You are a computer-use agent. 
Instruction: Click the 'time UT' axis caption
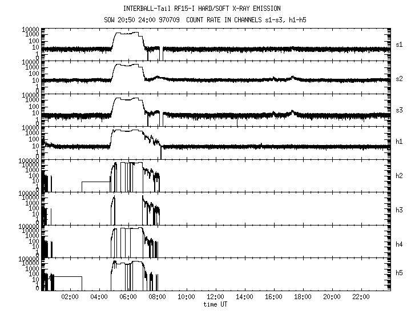point(215,305)
